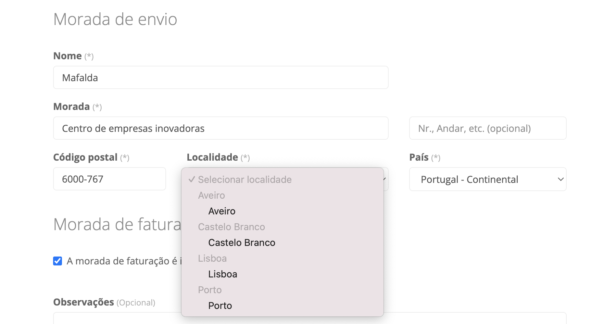This screenshot has height=324, width=604.
Task: Pick the indented Porto locality option
Action: coord(220,306)
